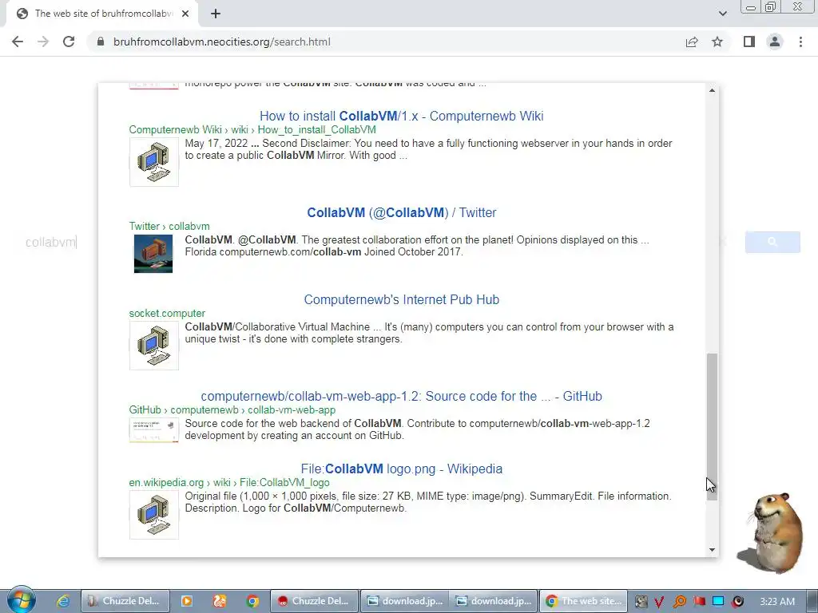Open media player taskbar icon
This screenshot has width=818, height=613.
tap(186, 601)
